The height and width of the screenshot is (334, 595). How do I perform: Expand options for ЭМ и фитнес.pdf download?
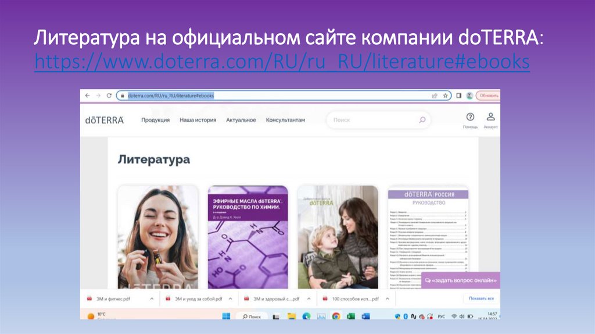tap(152, 299)
